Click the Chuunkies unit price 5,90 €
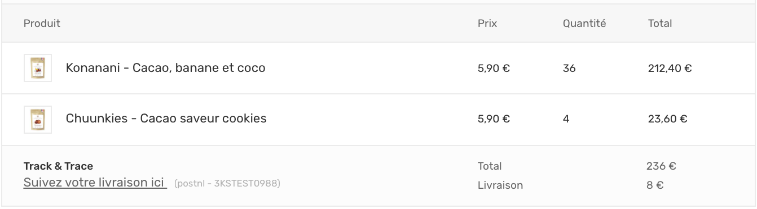Viewport: 757px width, 209px height. [x=494, y=119]
